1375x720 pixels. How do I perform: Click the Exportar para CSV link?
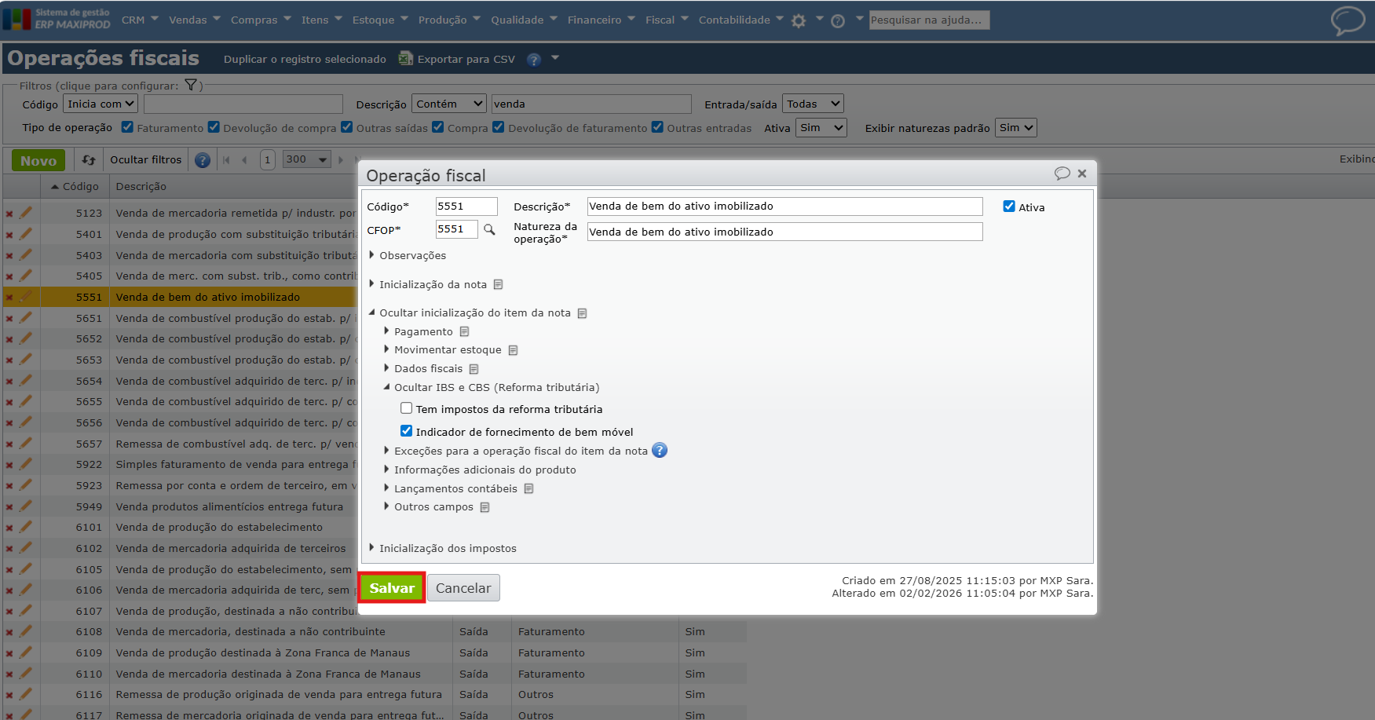466,59
